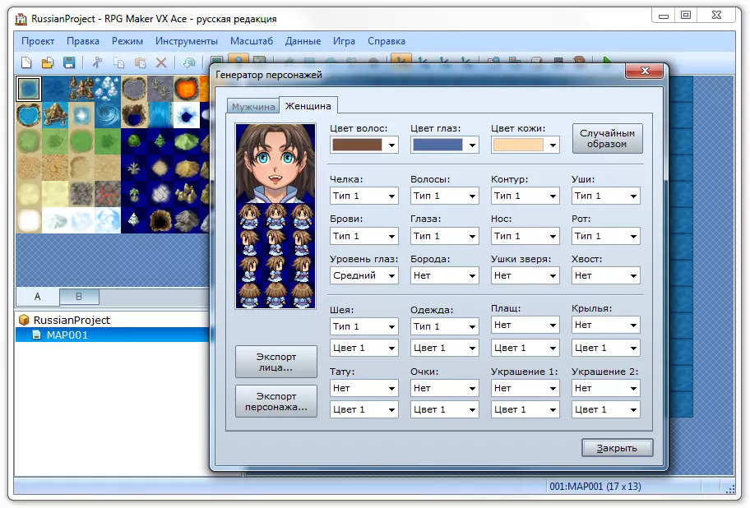Click the large character face preview

(x=275, y=164)
